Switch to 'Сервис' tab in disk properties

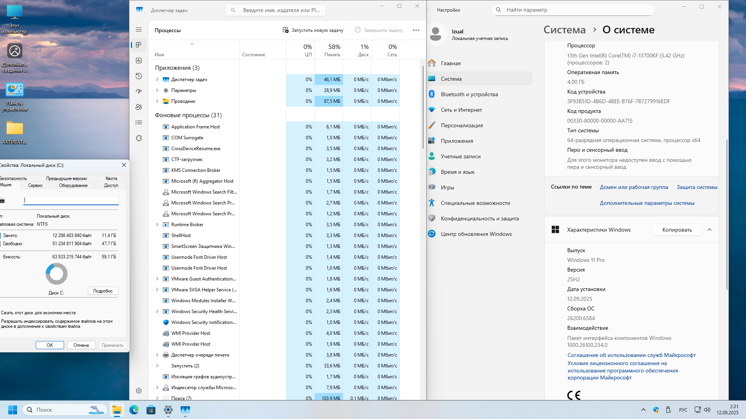click(35, 185)
